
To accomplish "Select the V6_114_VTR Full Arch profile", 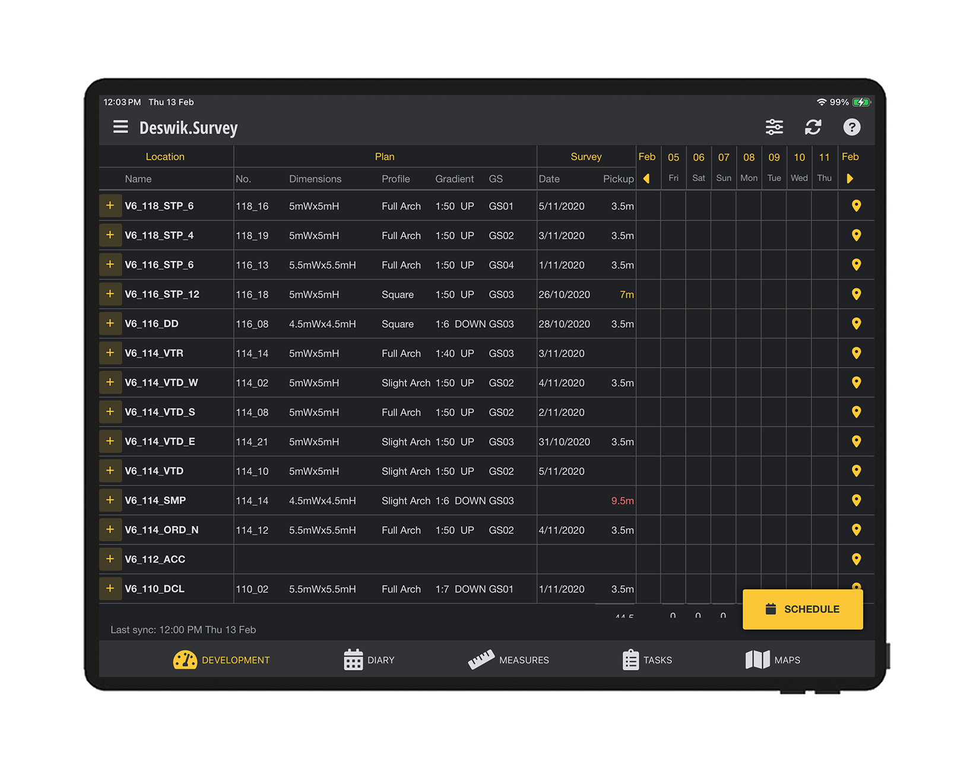I will (401, 353).
